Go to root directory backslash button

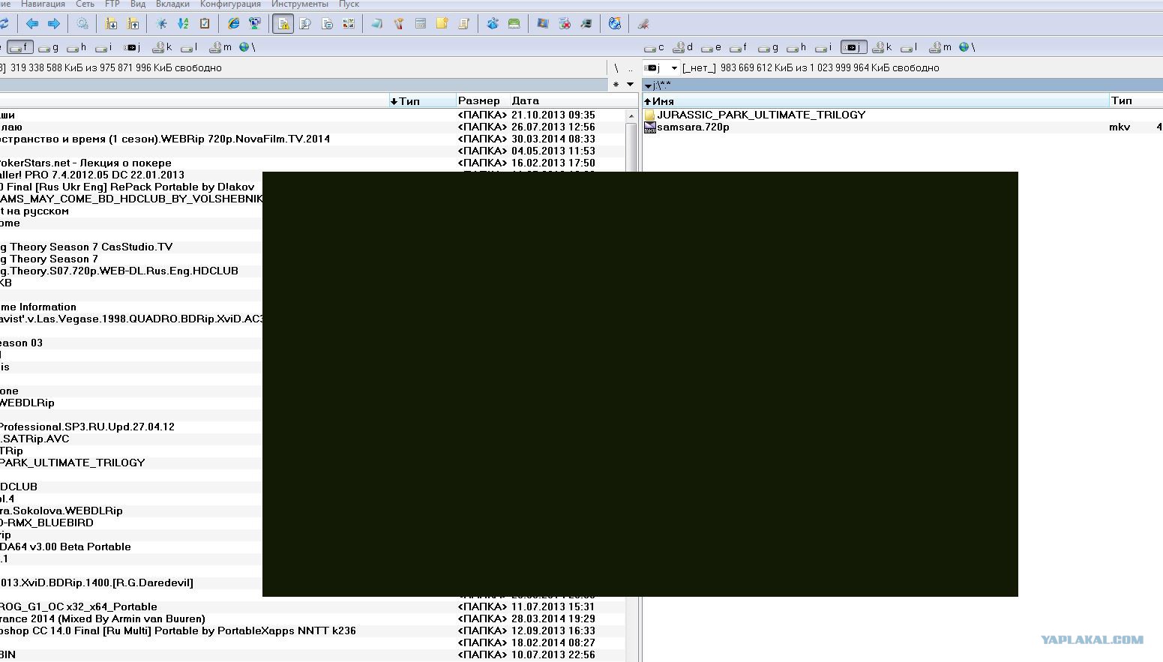click(x=616, y=67)
